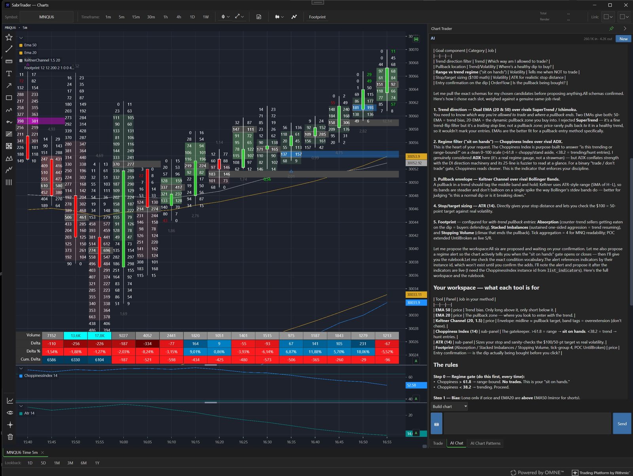
Task: Click the Atr 14 teal color swatch
Action: 21,414
